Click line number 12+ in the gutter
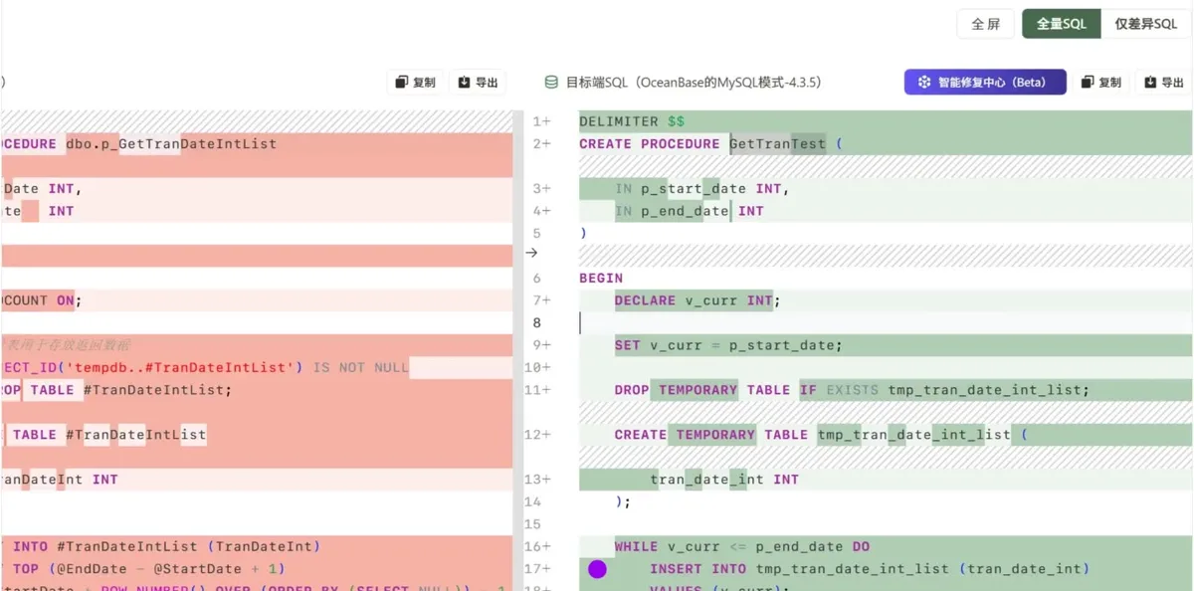1194x591 pixels. point(538,435)
